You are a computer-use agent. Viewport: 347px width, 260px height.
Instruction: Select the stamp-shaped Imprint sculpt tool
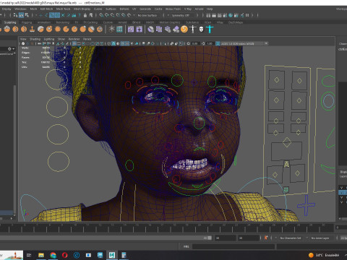(32, 30)
